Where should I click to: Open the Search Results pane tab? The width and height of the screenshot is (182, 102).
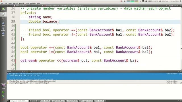coord(44,101)
